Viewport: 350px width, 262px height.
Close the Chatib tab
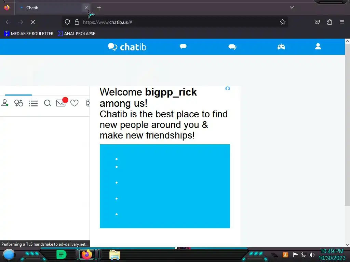pos(86,8)
